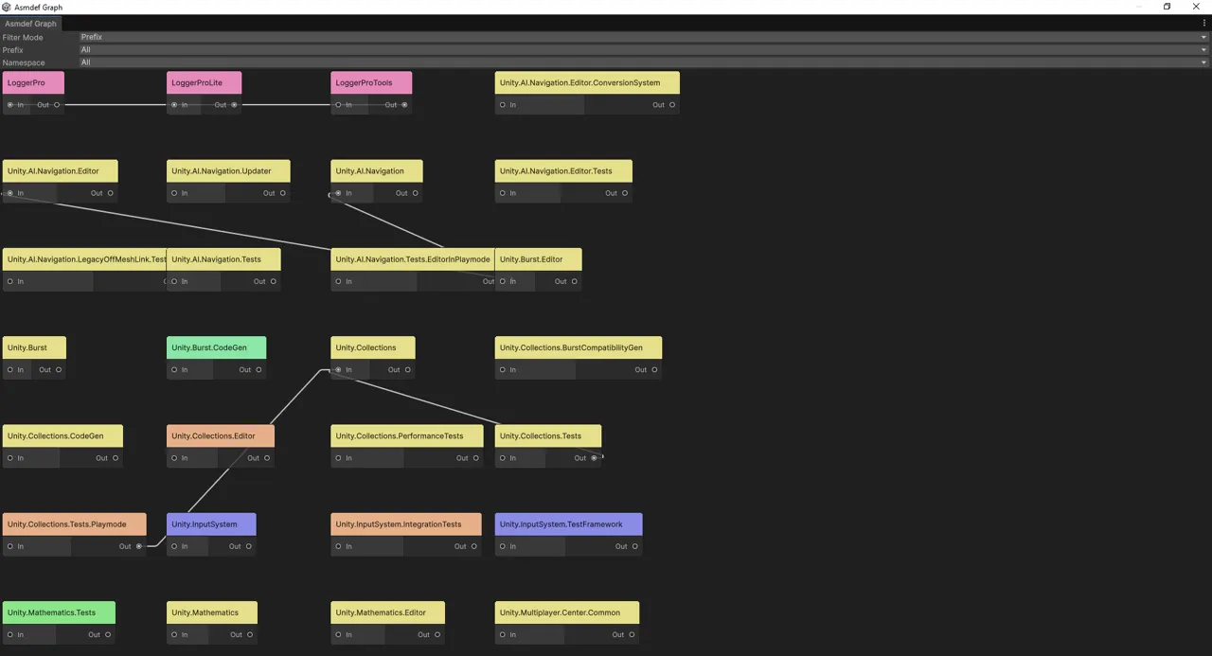Select the Unity.AI.Navigation.Editor.ConversionSystem node
The width and height of the screenshot is (1212, 656).
tap(587, 82)
